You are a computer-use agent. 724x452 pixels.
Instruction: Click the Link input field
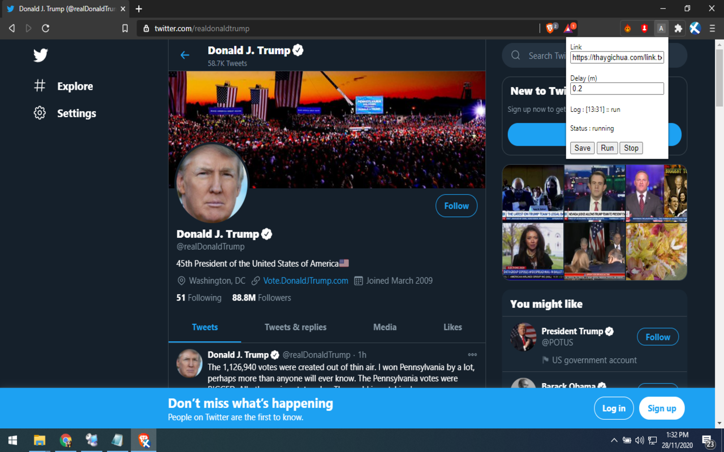click(617, 58)
